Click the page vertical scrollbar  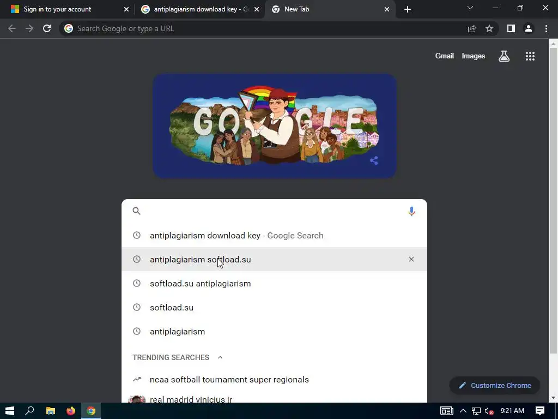[553, 201]
